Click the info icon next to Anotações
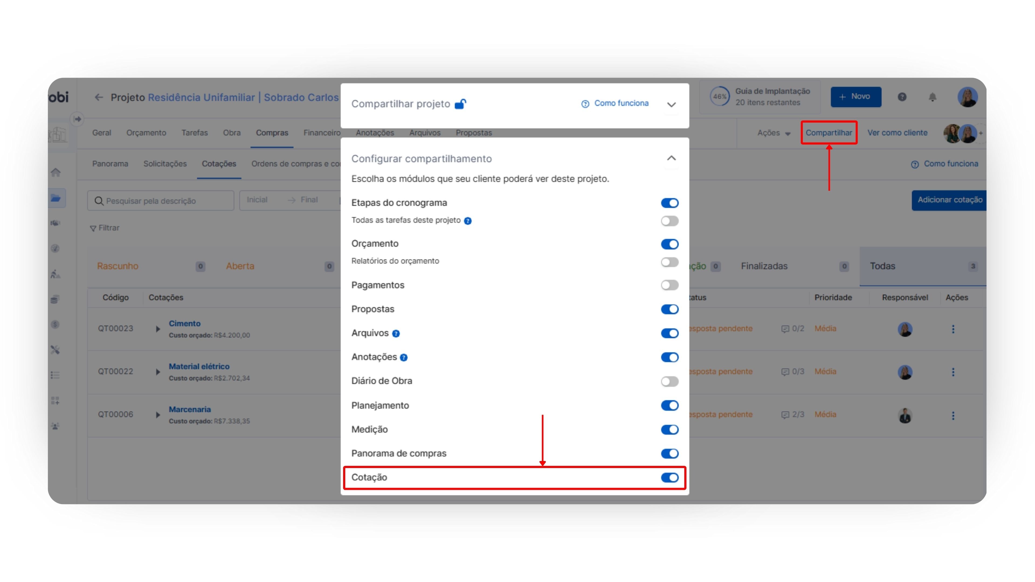The width and height of the screenshot is (1035, 582). tap(404, 358)
